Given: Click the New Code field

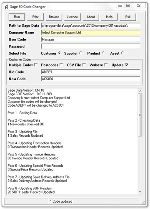Looking at the screenshot, I should click(x=91, y=79).
